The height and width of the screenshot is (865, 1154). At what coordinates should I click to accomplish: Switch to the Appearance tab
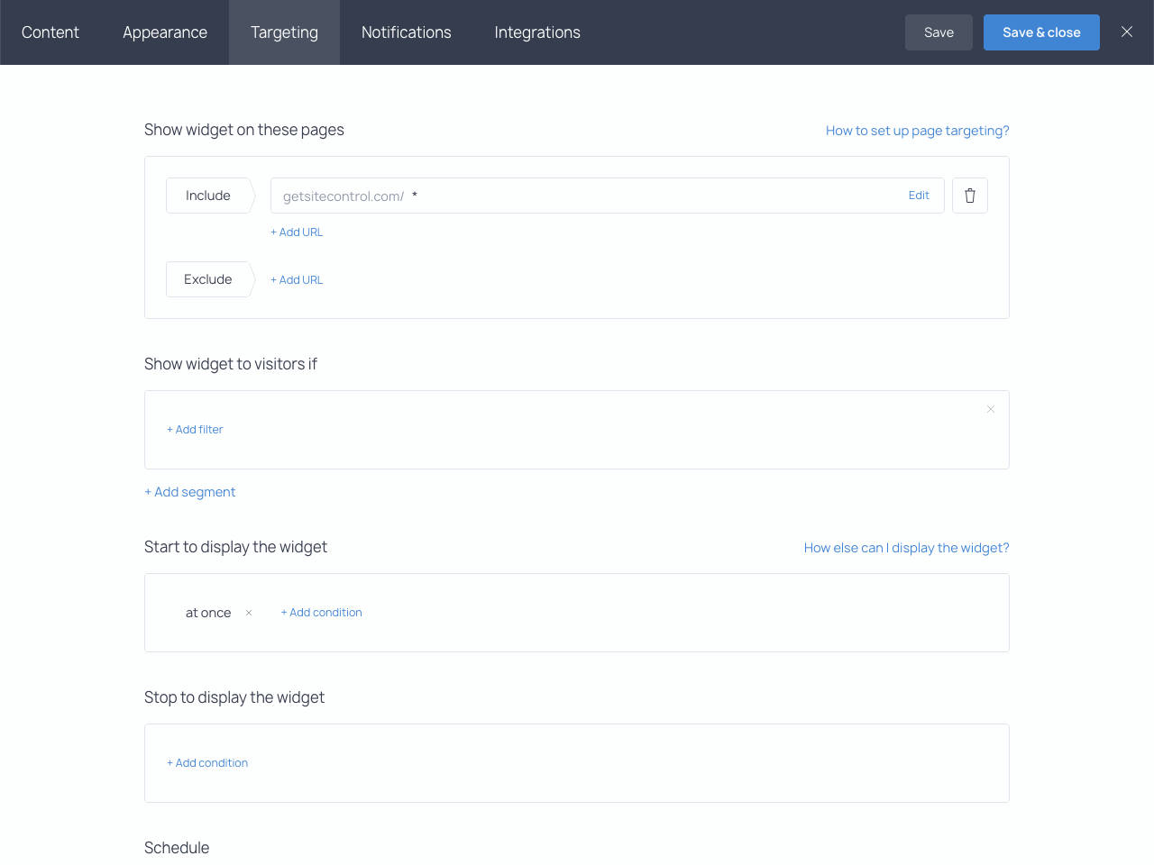tap(165, 32)
